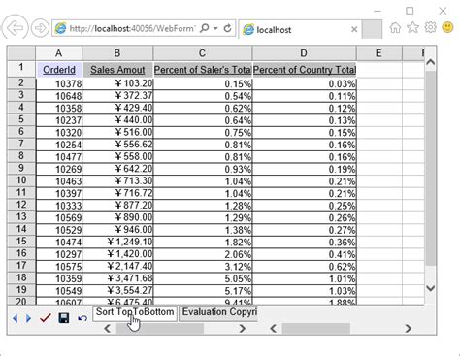This screenshot has width=460, height=356.
Task: Click the address bar URL field
Action: tap(133, 29)
